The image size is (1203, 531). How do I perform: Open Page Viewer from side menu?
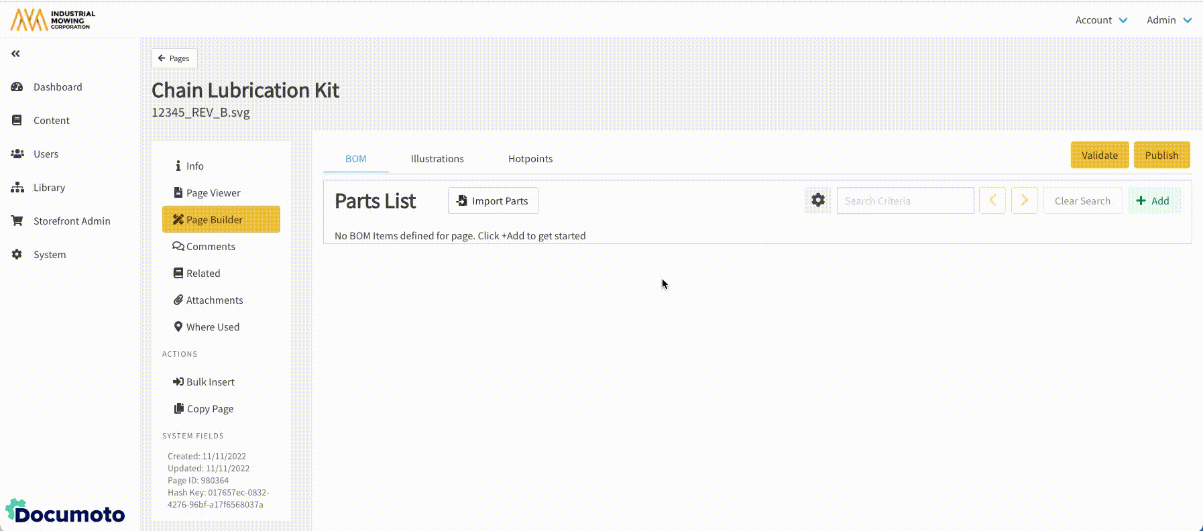click(x=213, y=193)
